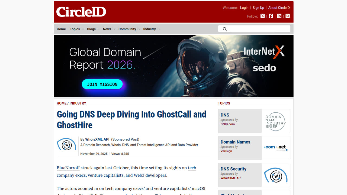
Task: Click the INDUSTRY breadcrumb link
Action: coord(78,103)
